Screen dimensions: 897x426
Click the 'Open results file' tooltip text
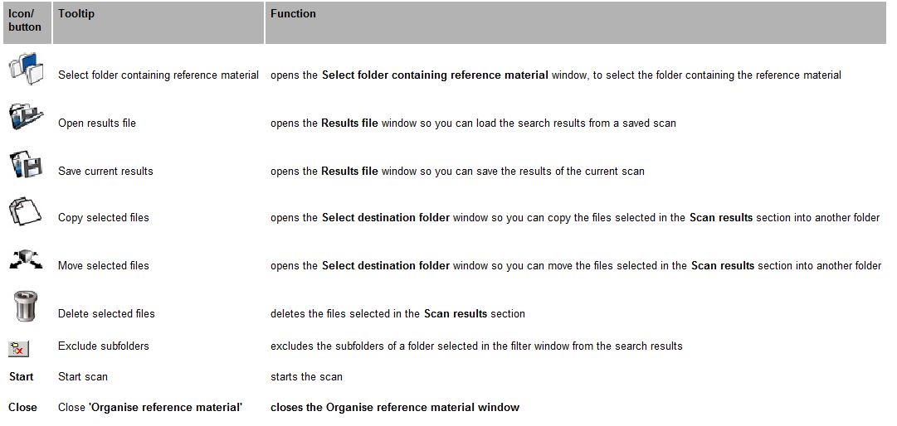pyautogui.click(x=97, y=123)
